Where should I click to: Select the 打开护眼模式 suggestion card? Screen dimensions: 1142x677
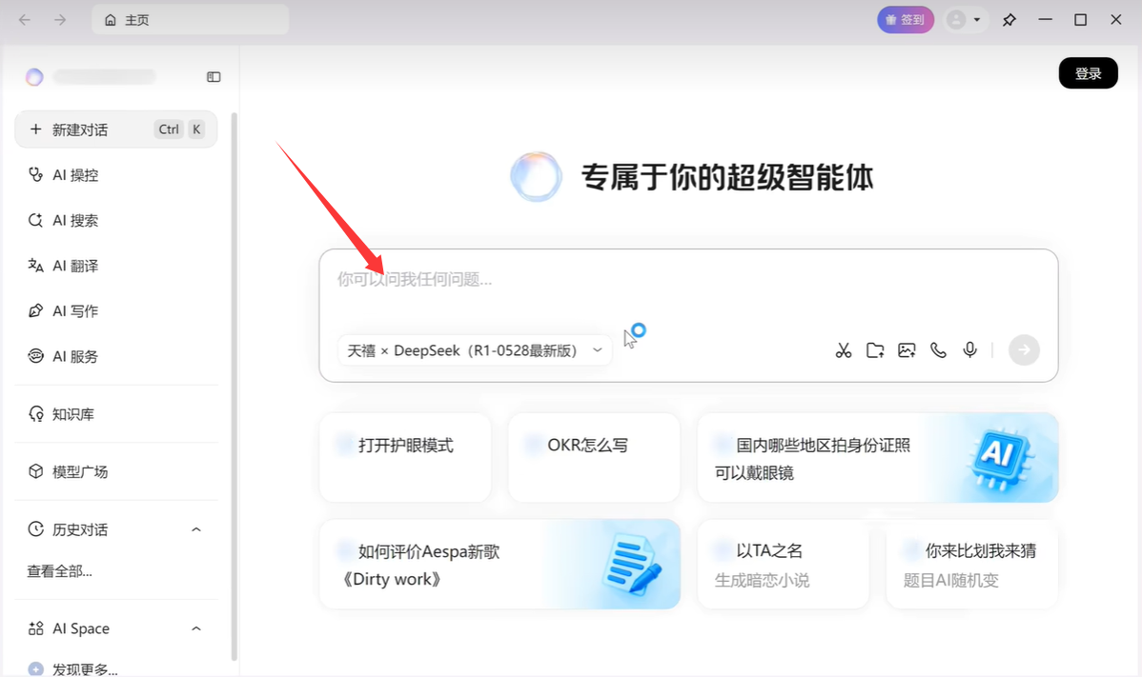[405, 457]
